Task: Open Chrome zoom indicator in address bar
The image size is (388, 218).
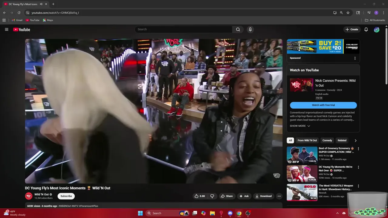Action: [341, 13]
